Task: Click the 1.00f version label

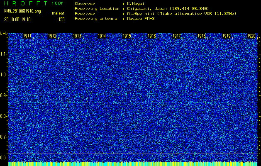Action: 58,3
